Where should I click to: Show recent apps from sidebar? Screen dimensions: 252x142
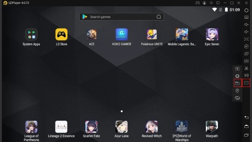[x=246, y=135]
